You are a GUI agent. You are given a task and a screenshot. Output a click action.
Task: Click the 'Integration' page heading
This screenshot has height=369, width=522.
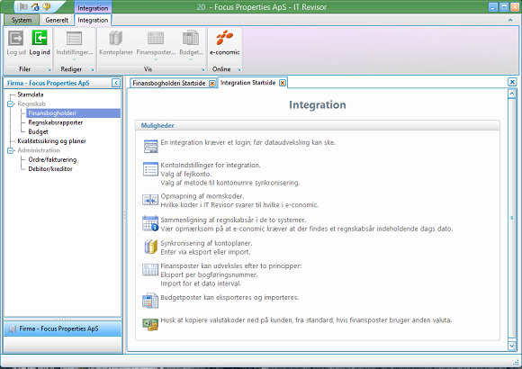point(318,105)
